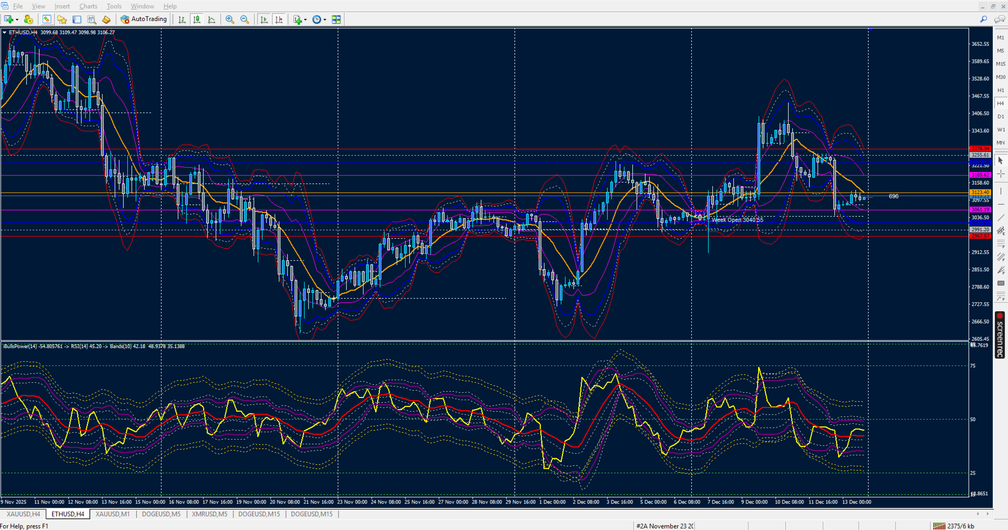Switch to the XAUUSD,H4 chart tab
This screenshot has height=530, width=1008.
(x=23, y=514)
